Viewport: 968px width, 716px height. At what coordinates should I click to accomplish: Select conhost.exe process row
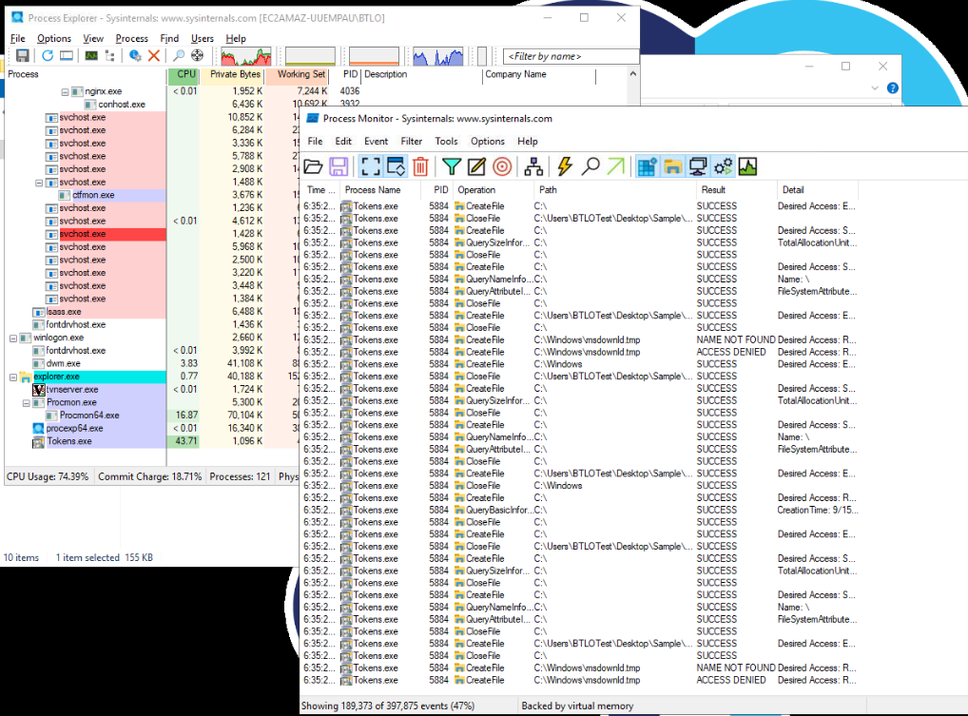tap(122, 105)
